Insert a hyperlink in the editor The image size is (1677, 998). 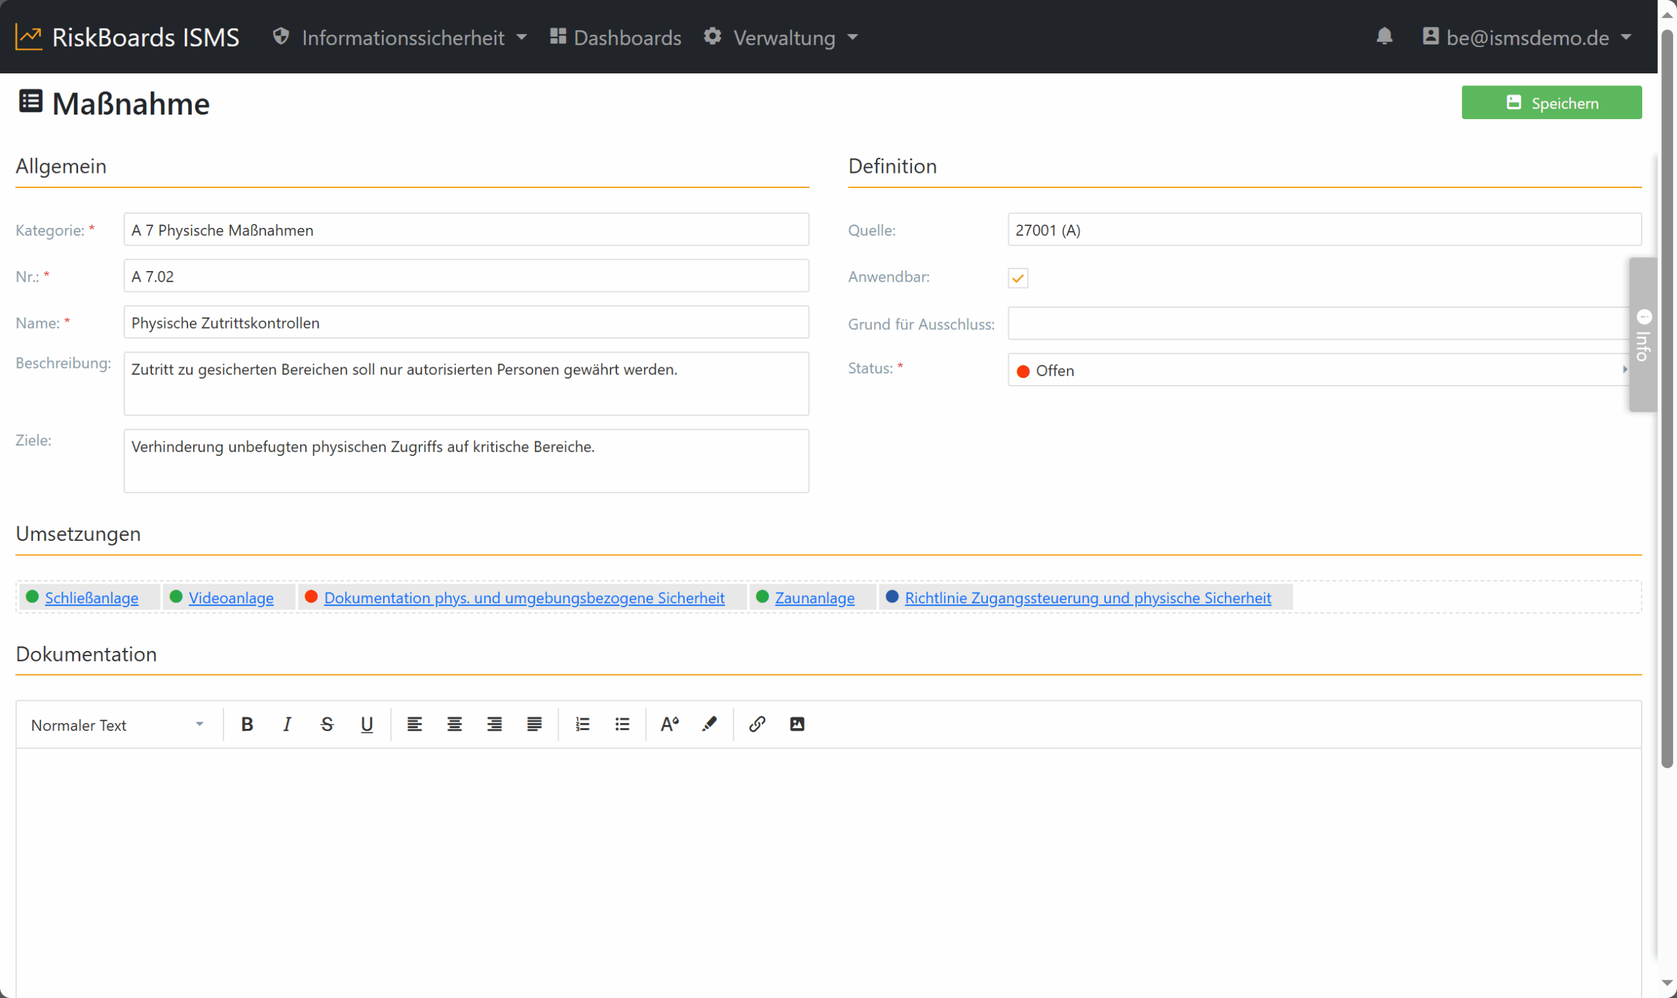coord(757,724)
